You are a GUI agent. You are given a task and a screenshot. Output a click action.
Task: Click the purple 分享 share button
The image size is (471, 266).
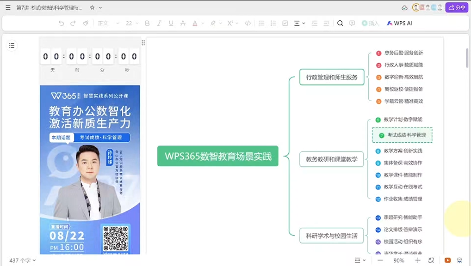click(457, 8)
